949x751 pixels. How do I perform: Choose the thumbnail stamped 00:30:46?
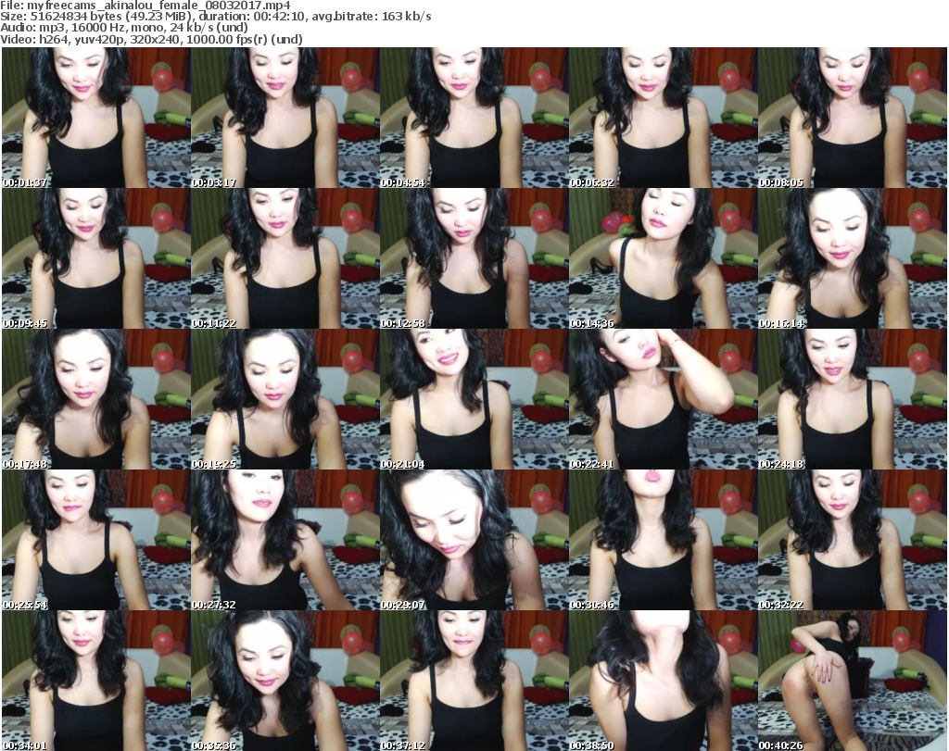pos(664,540)
